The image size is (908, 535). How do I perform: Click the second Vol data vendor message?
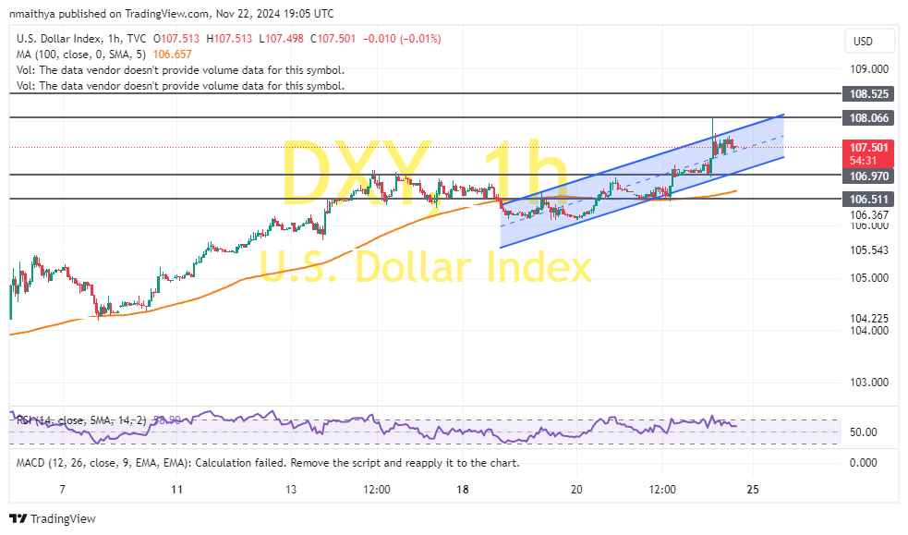tap(180, 86)
